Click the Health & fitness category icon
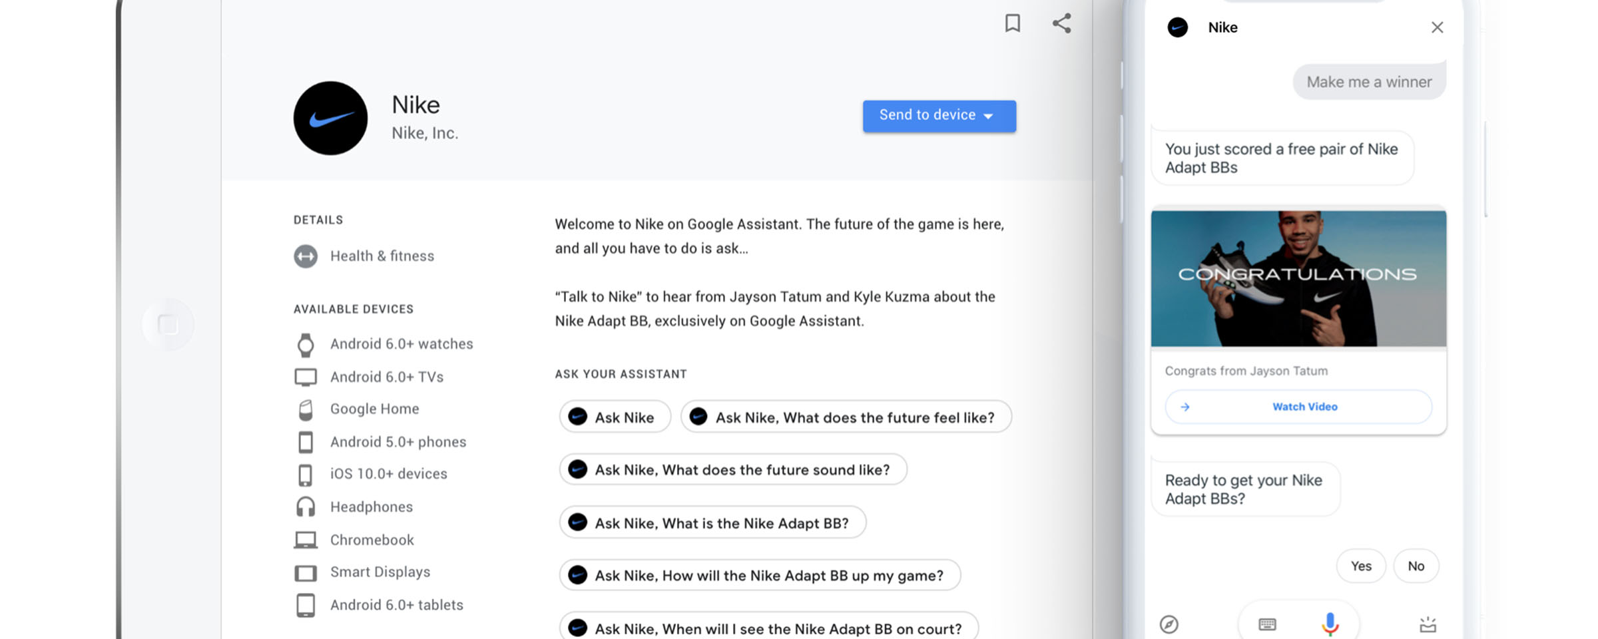1598x639 pixels. click(306, 256)
